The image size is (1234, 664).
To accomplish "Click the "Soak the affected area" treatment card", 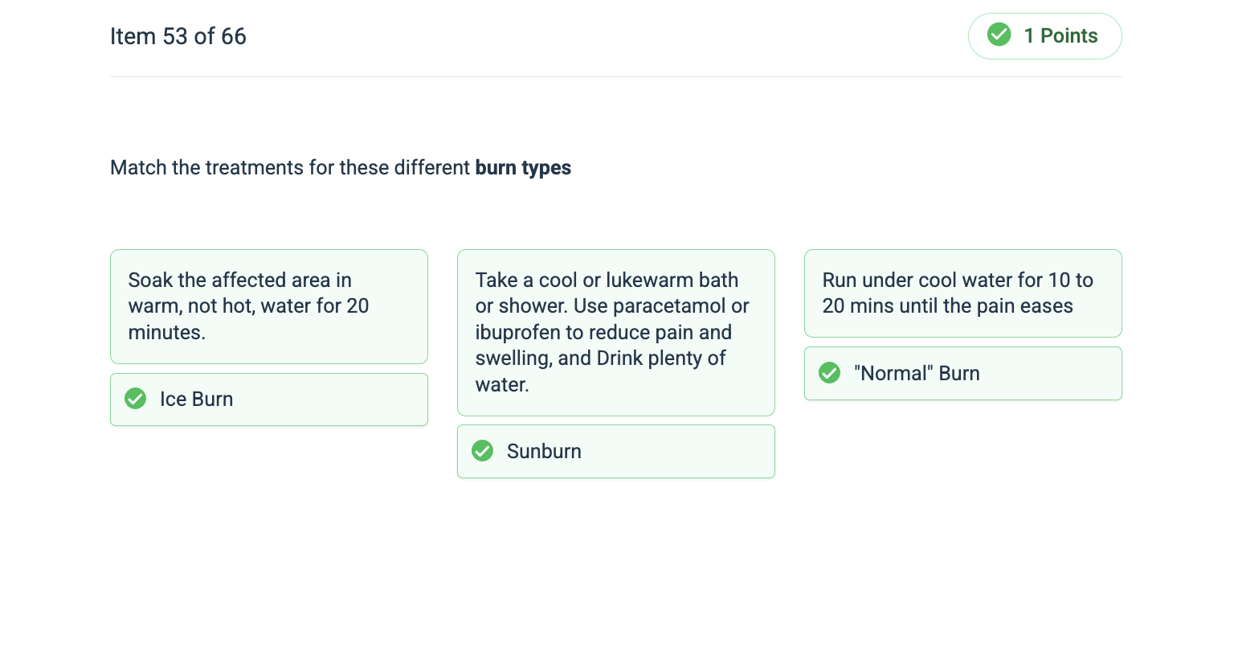I will click(x=268, y=306).
